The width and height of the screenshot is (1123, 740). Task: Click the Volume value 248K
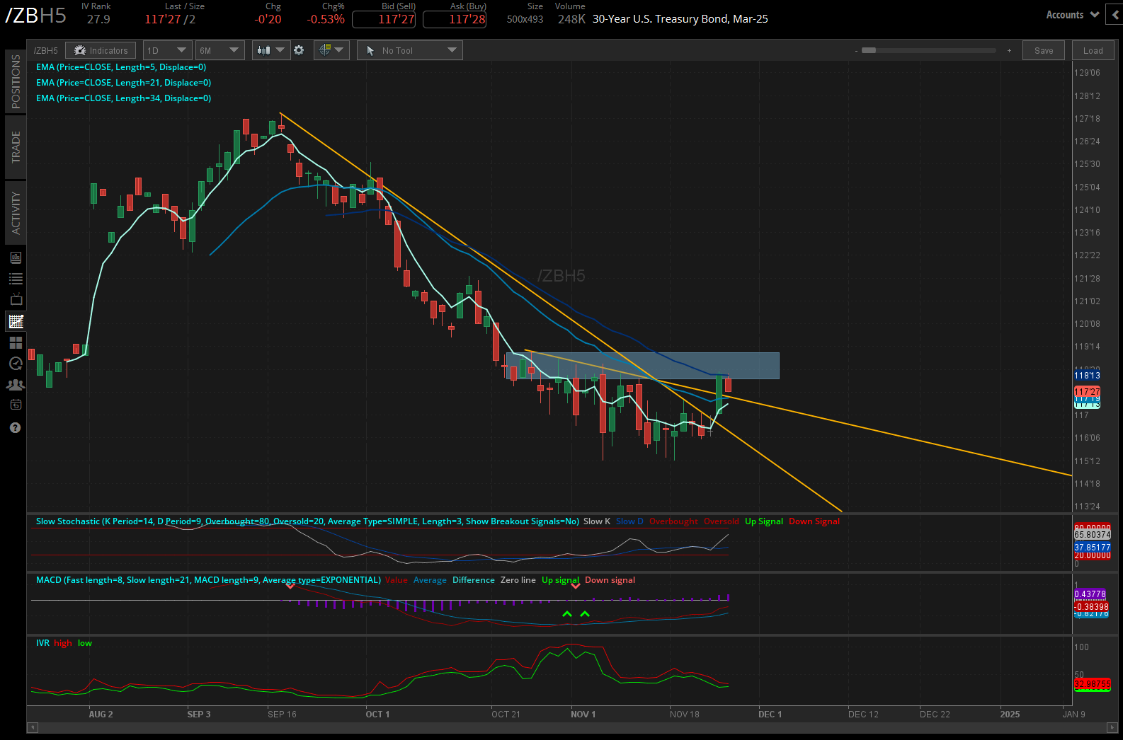pyautogui.click(x=571, y=19)
